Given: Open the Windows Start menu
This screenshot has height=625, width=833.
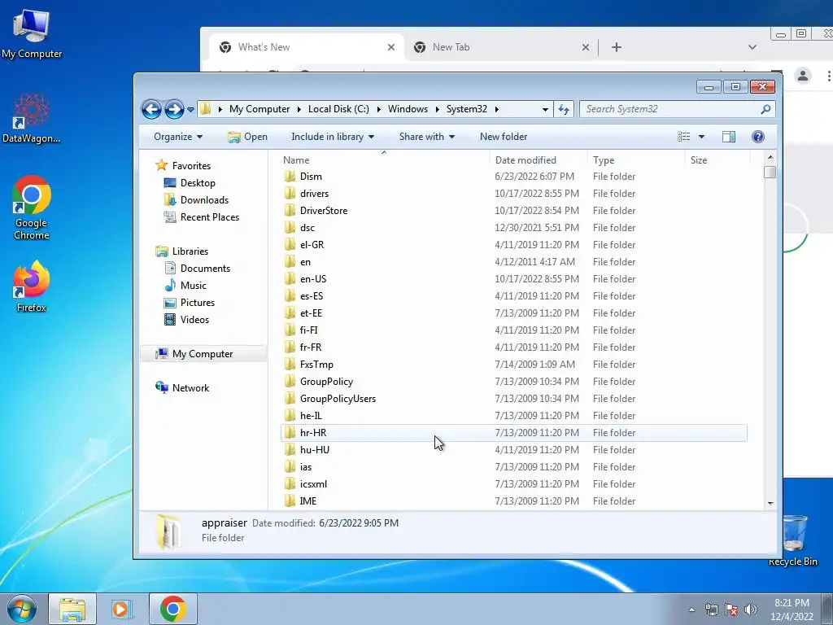Looking at the screenshot, I should point(22,609).
